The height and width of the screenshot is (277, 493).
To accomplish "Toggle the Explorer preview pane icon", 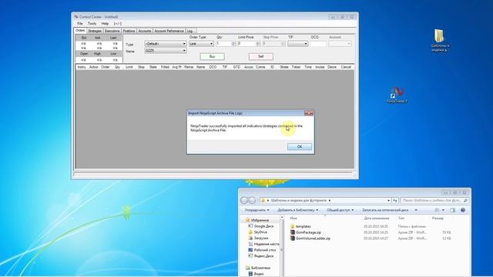I will (x=452, y=210).
